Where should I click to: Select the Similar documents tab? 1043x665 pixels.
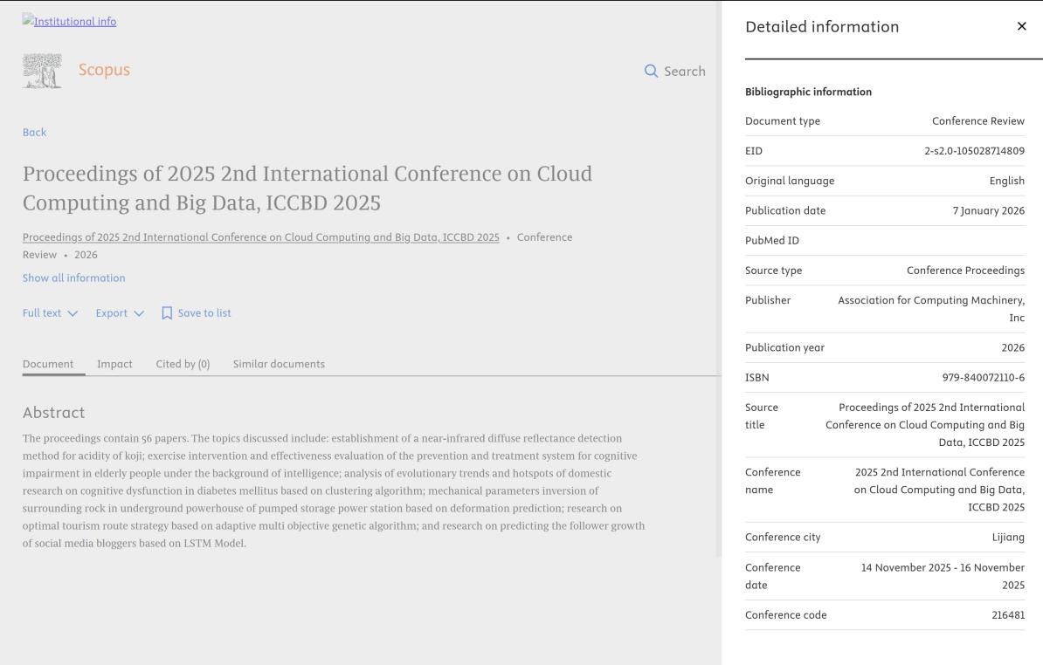coord(279,364)
